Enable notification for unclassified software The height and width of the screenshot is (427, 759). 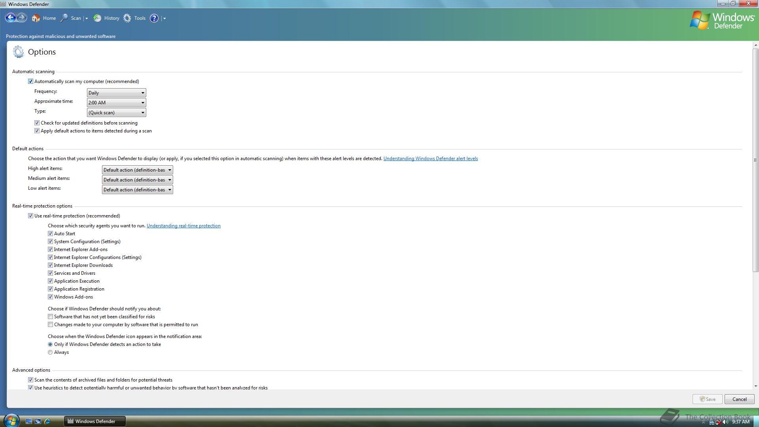pos(50,317)
